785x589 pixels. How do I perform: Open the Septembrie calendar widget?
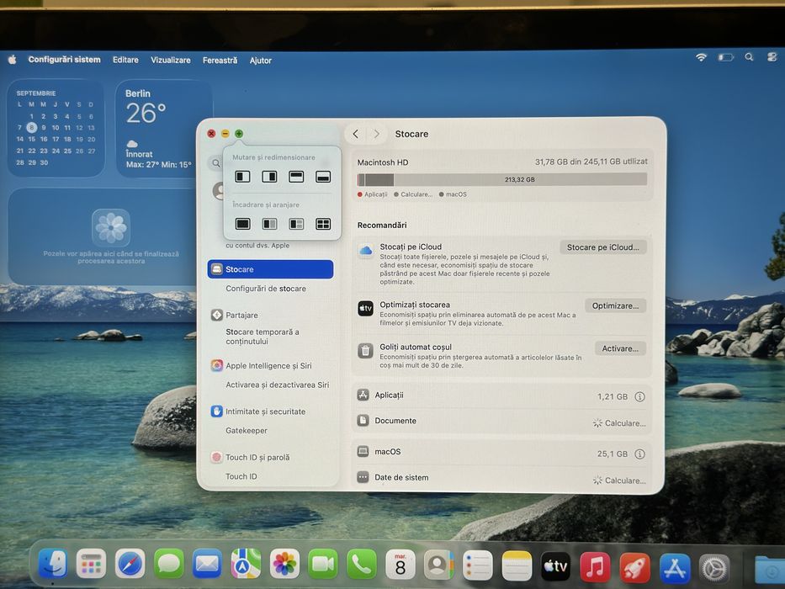click(x=56, y=128)
